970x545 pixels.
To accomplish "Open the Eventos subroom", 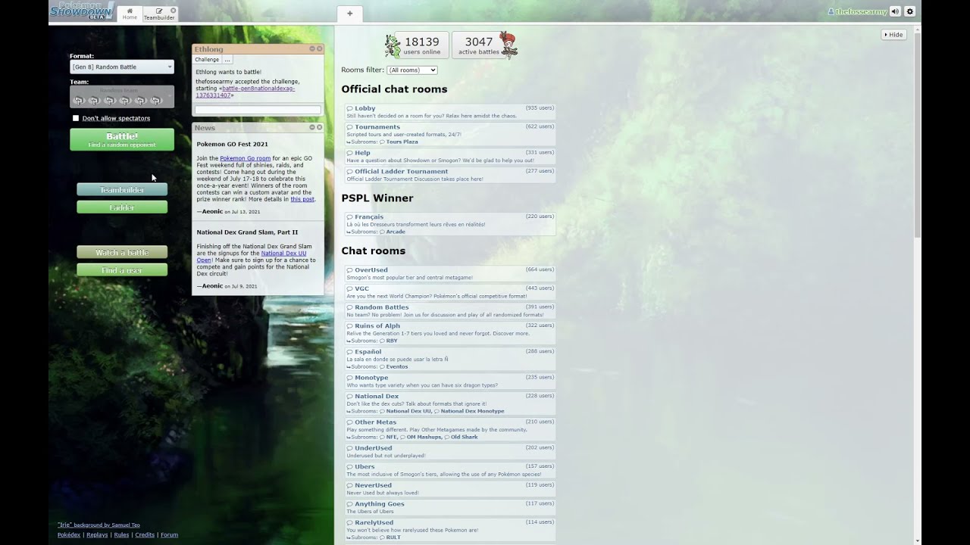I will (x=396, y=366).
